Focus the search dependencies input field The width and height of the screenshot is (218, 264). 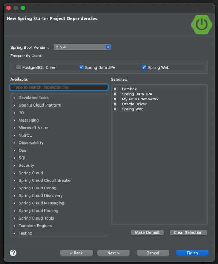(59, 87)
